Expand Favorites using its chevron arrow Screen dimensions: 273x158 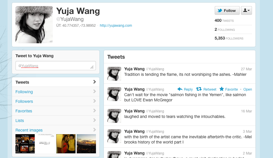click(x=94, y=110)
